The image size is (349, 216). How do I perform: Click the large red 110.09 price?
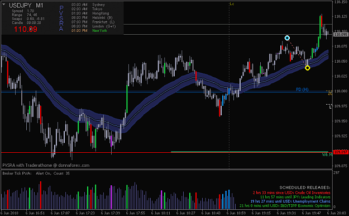click(26, 29)
